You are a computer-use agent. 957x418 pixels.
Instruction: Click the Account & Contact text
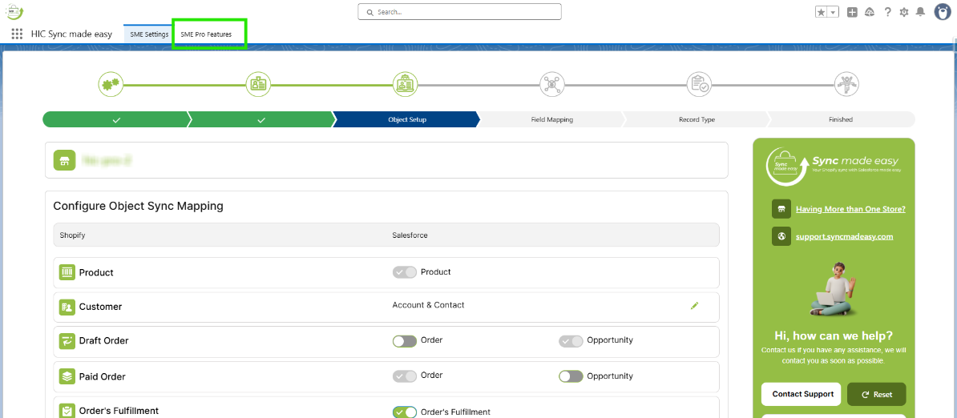point(429,304)
